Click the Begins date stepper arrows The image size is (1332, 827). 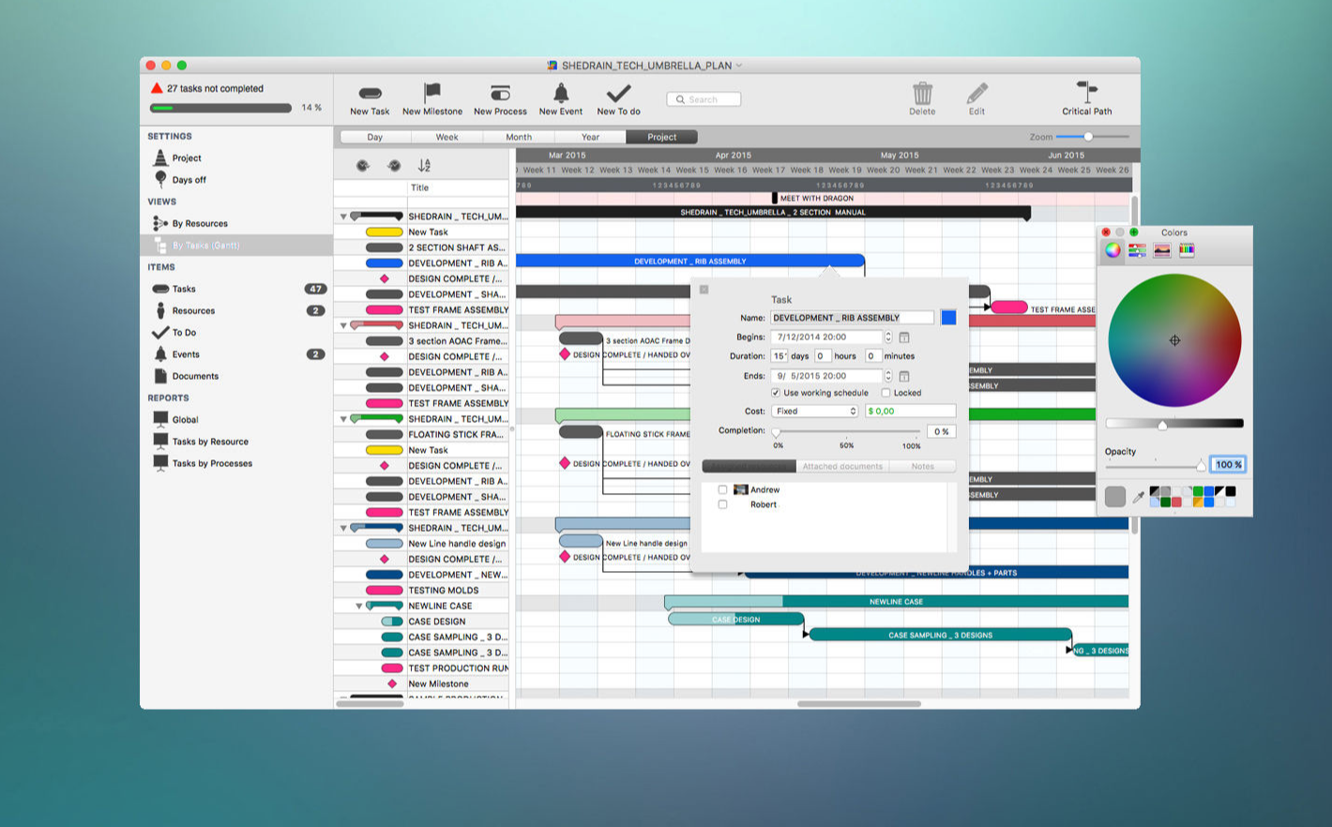tap(888, 337)
